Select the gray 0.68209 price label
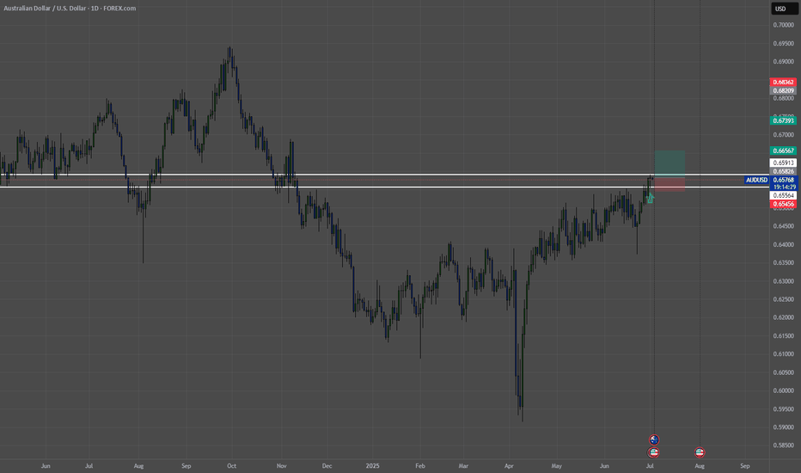The height and width of the screenshot is (473, 801). (783, 90)
